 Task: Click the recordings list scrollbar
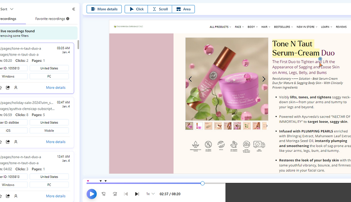78,44
